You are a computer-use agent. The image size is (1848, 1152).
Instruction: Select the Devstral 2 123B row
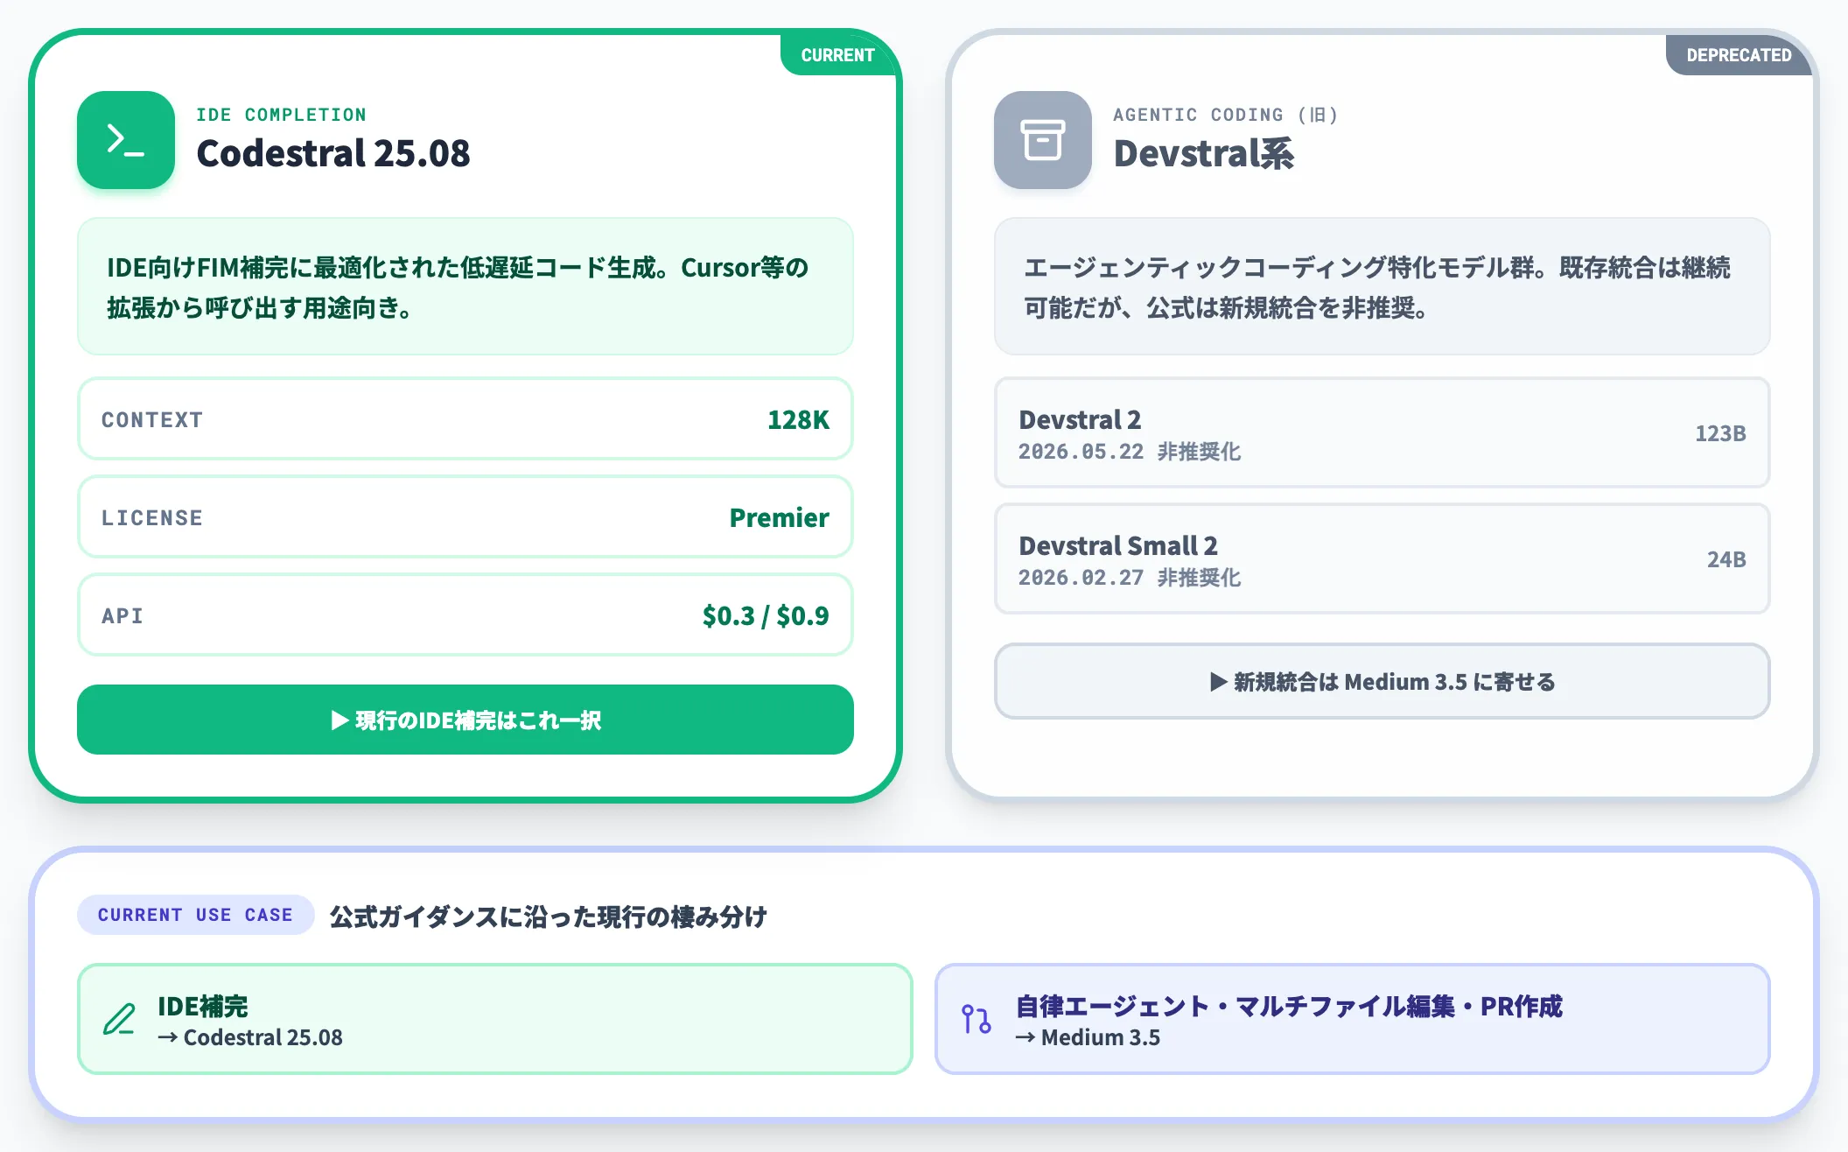coord(1382,432)
